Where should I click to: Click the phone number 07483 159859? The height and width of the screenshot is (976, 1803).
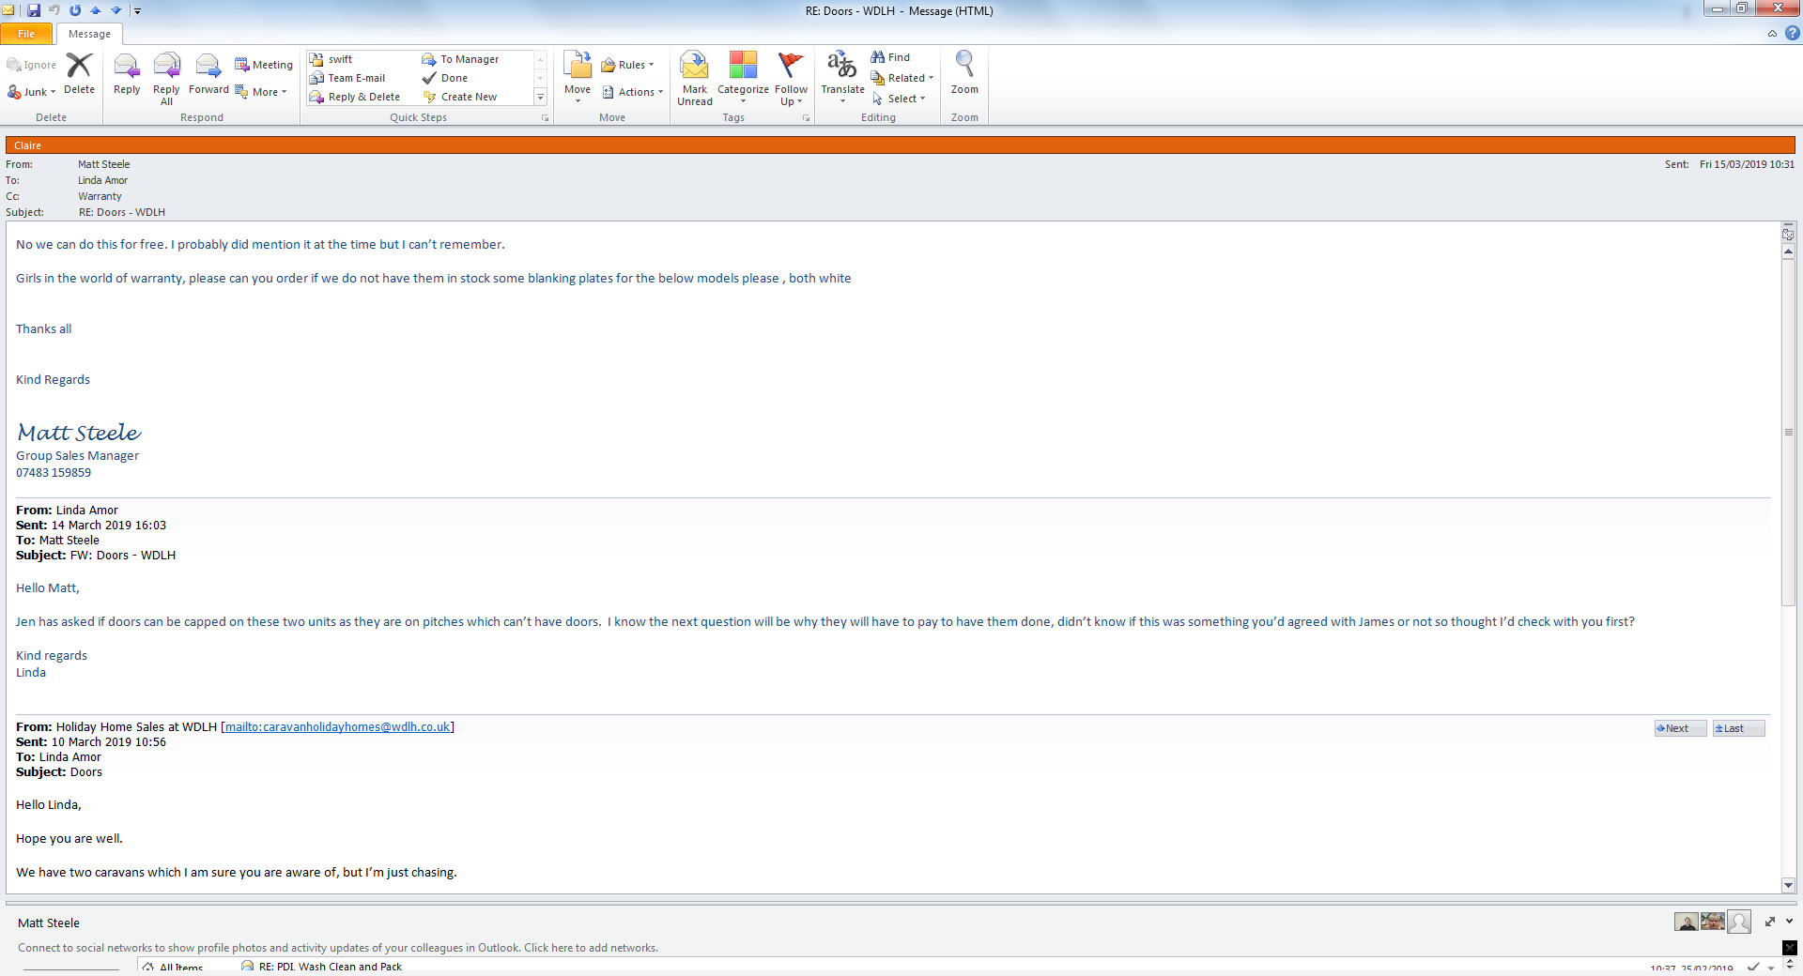pyautogui.click(x=54, y=473)
